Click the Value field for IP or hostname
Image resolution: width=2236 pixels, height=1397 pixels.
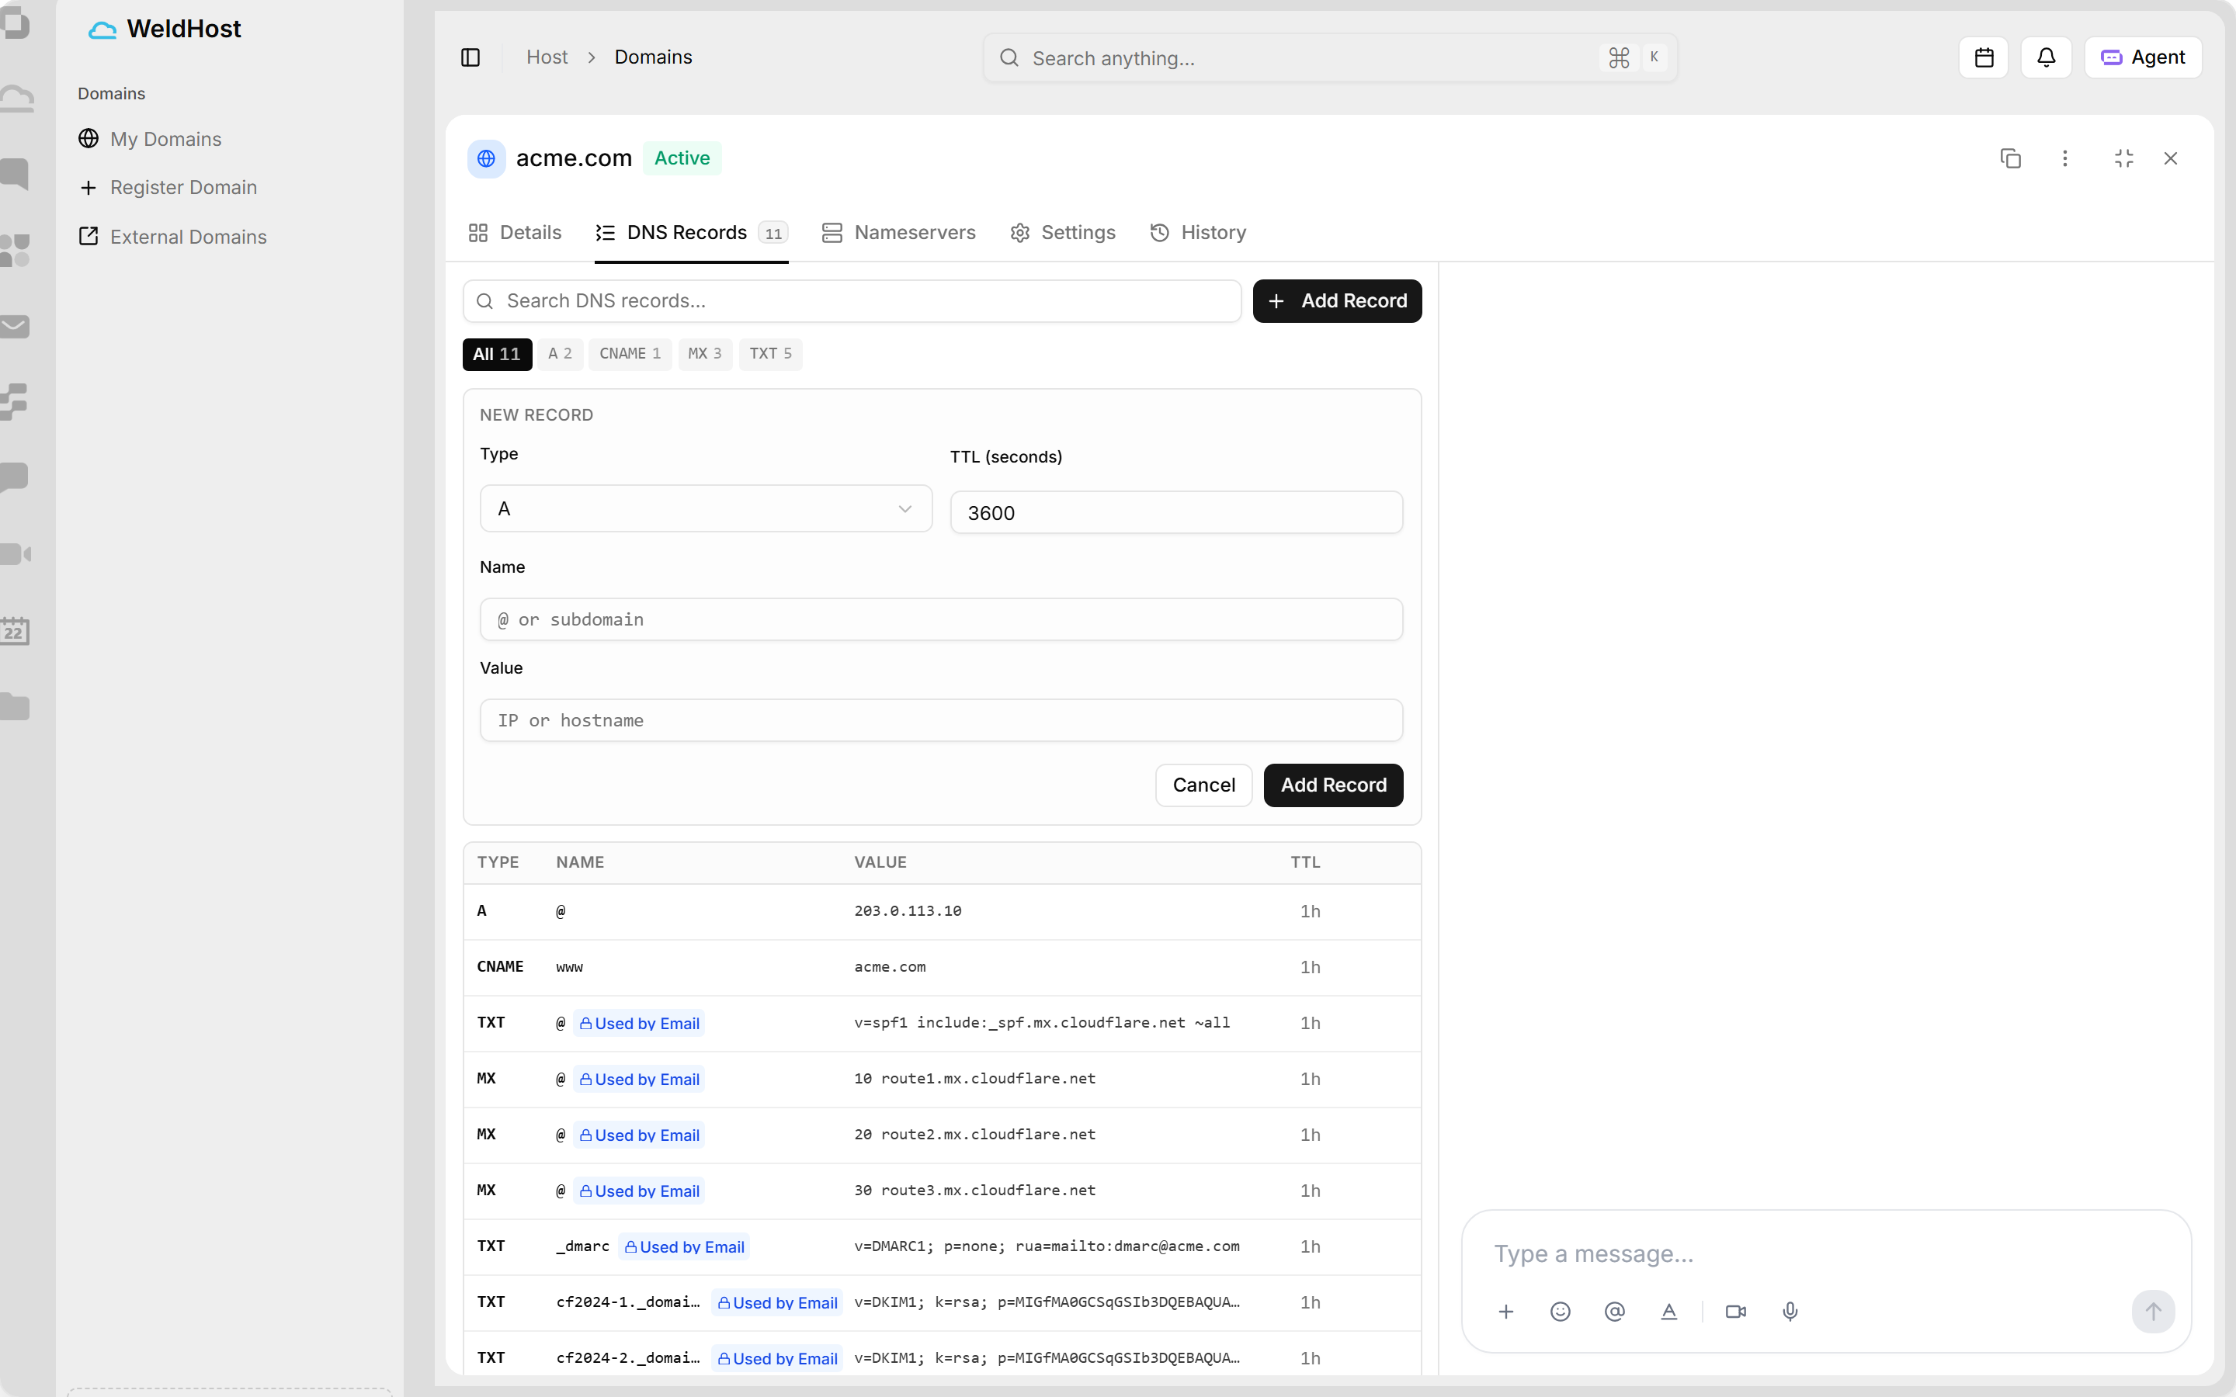pos(942,721)
